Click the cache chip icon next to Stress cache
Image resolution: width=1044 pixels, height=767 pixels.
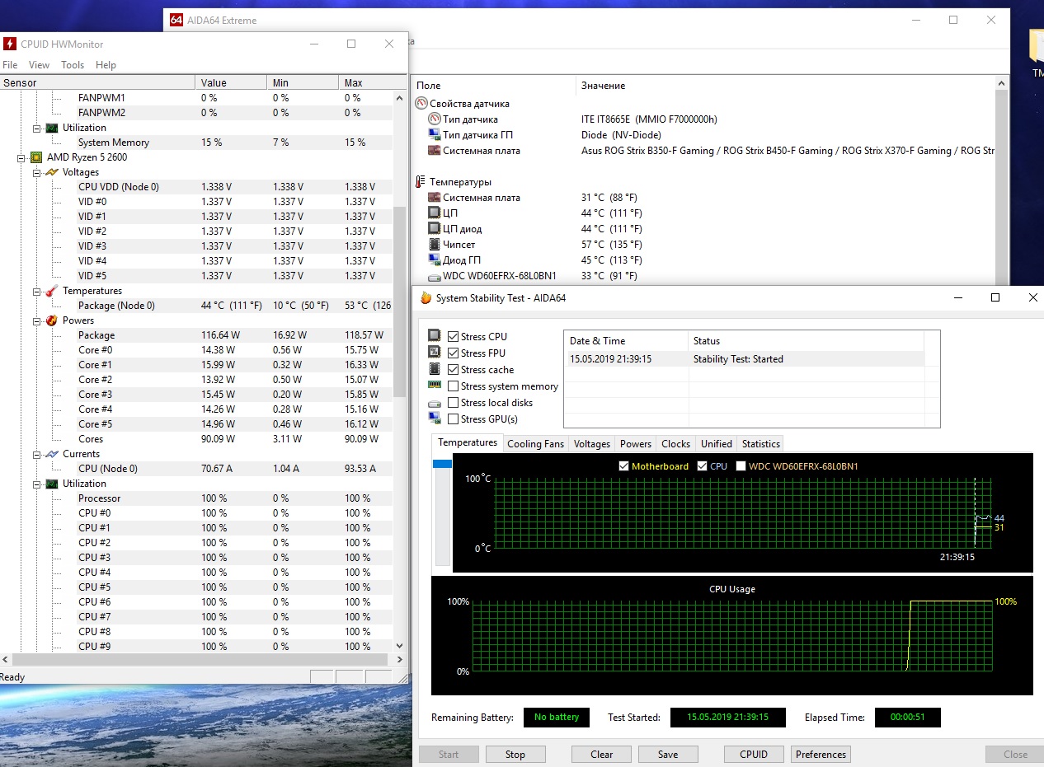click(435, 369)
